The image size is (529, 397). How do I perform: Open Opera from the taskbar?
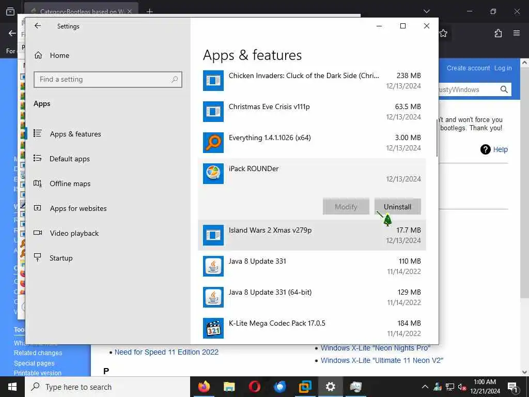[254, 387]
